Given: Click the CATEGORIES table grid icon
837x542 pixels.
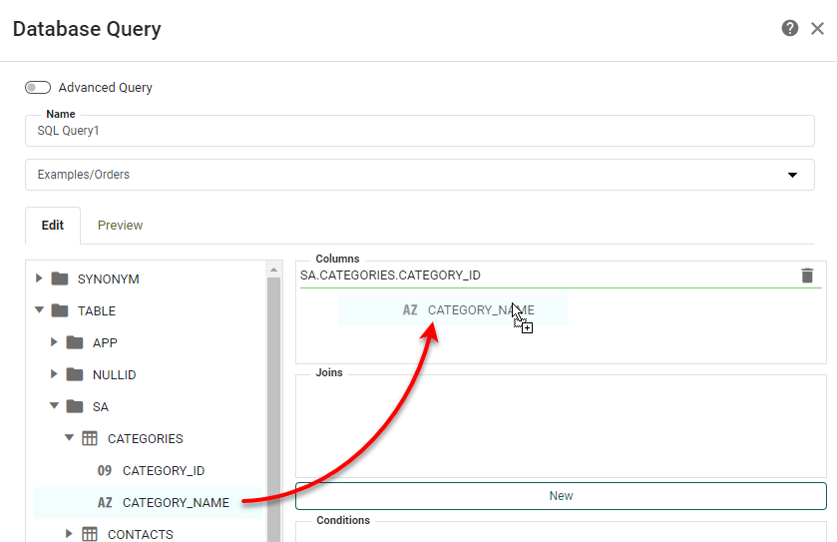Looking at the screenshot, I should [89, 438].
